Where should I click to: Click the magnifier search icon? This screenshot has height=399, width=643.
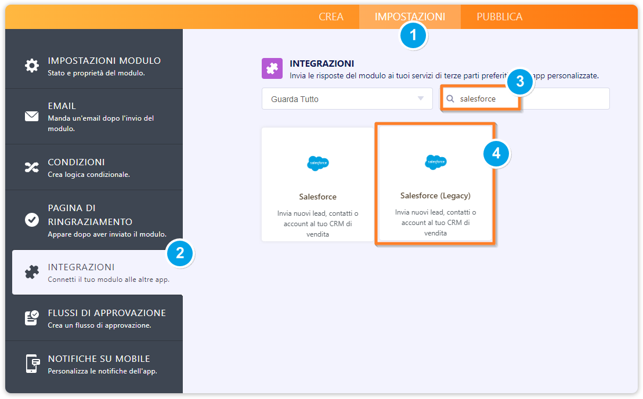[x=450, y=99]
